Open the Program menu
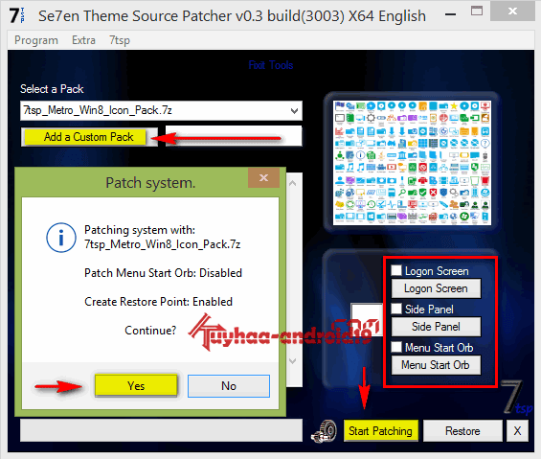Screen dimensions: 541x459 tap(36, 40)
